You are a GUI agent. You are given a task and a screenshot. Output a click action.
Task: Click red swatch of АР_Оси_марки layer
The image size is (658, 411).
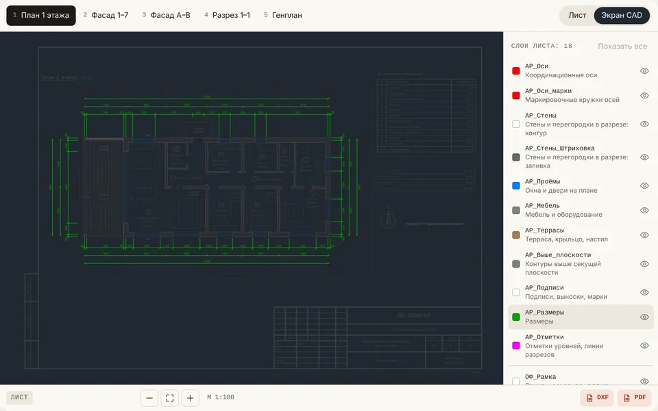pos(516,96)
